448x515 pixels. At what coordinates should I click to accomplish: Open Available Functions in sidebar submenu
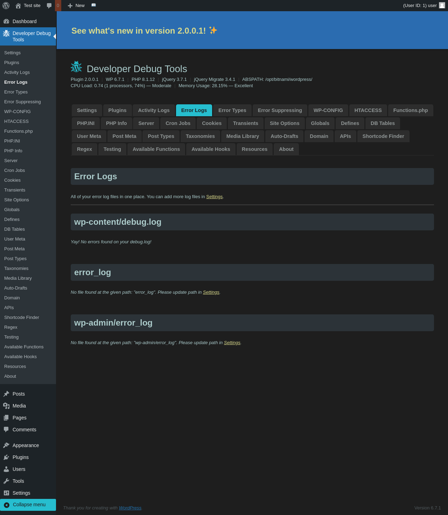tap(28, 347)
